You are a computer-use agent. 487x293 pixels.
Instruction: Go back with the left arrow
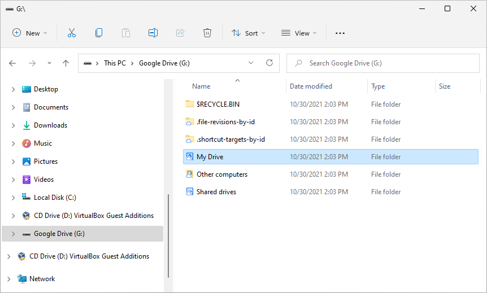(12, 63)
